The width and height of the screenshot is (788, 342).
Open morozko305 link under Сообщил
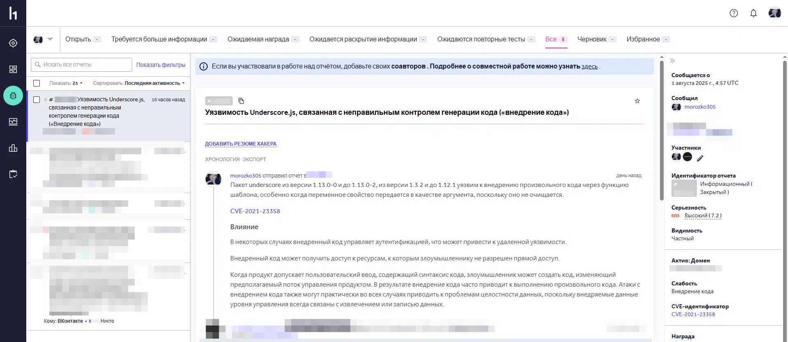[700, 107]
